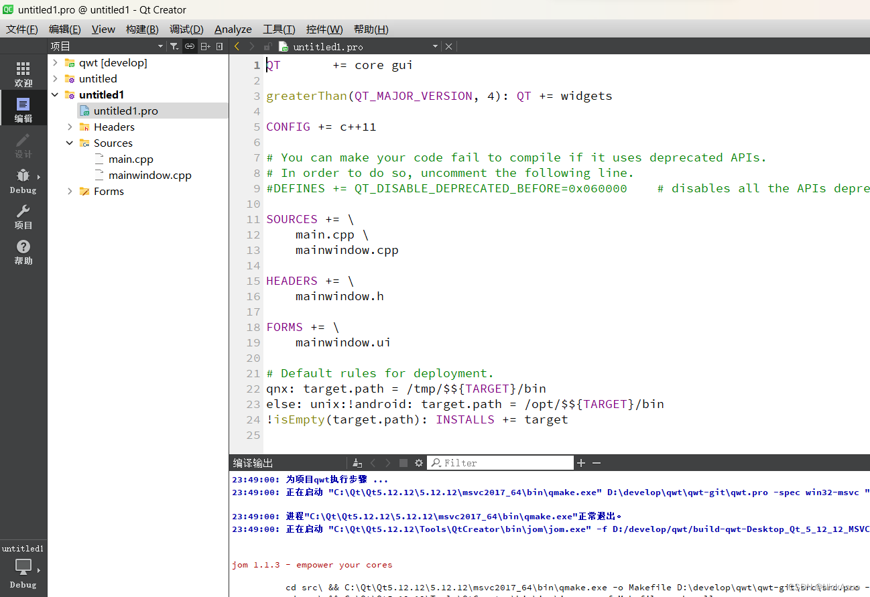Go forward in editor navigation history
This screenshot has height=597, width=870.
(x=251, y=46)
